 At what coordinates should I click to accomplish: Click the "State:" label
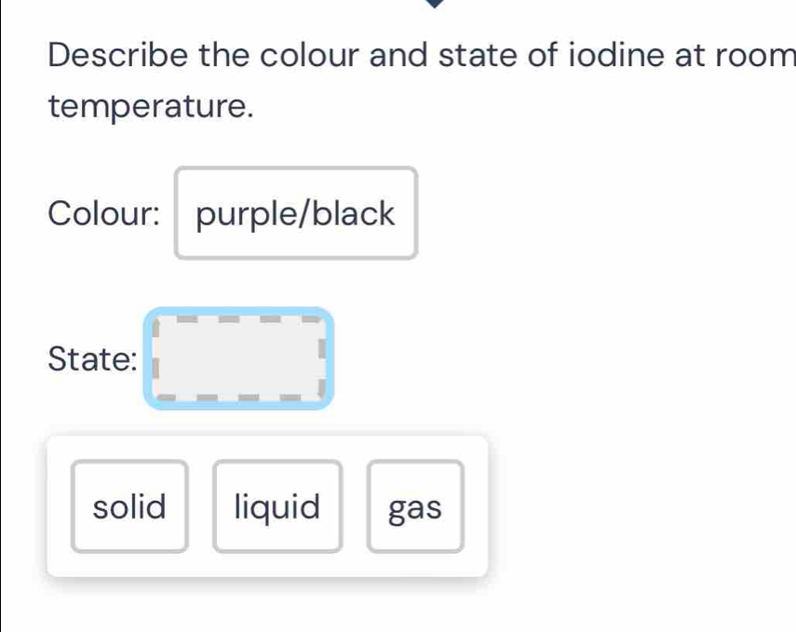91,358
